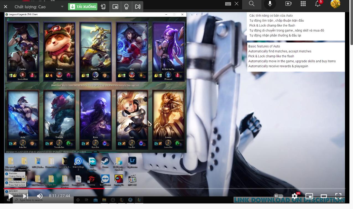Open the Create video camera icon
The width and height of the screenshot is (353, 209).
point(288,4)
